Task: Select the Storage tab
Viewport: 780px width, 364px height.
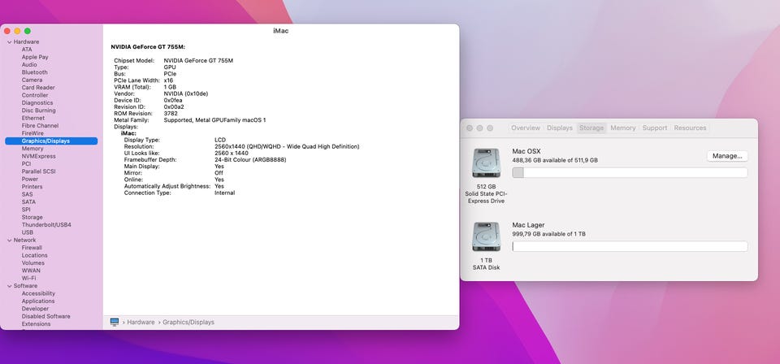Action: click(591, 128)
